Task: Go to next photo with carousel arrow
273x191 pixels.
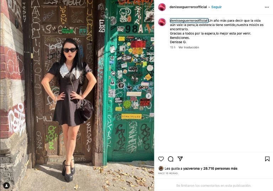Action: coord(149,96)
